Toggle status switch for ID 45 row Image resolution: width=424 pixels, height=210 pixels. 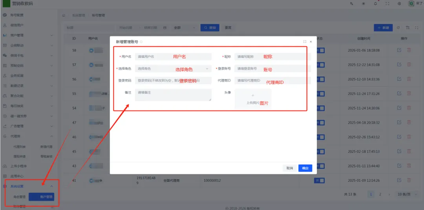[x=321, y=151]
